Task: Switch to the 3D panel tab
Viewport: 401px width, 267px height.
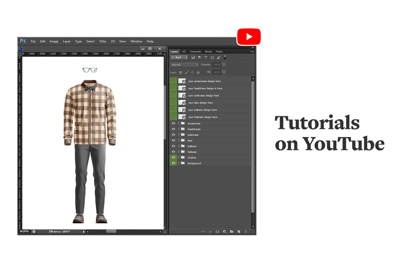Action: tap(184, 51)
